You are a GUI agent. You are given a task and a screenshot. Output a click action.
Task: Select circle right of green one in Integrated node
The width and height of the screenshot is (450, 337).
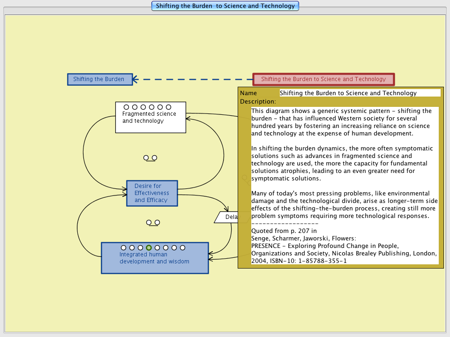157,247
